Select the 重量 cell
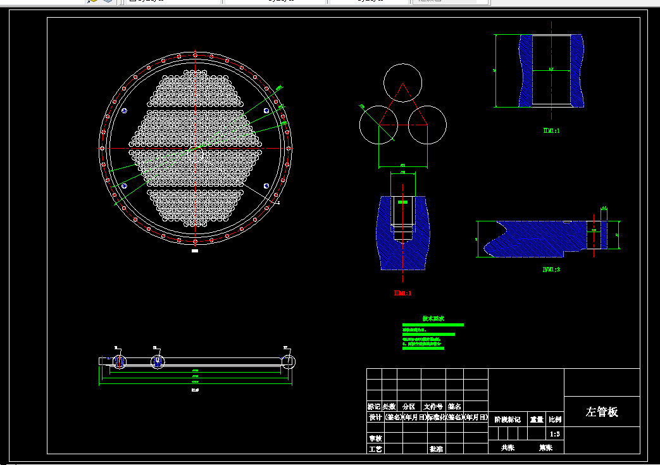Viewport: 660px width, 465px height. [x=537, y=419]
